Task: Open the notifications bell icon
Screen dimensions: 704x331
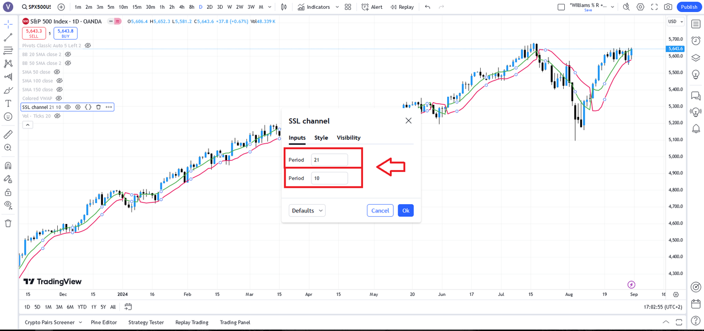Action: [696, 128]
